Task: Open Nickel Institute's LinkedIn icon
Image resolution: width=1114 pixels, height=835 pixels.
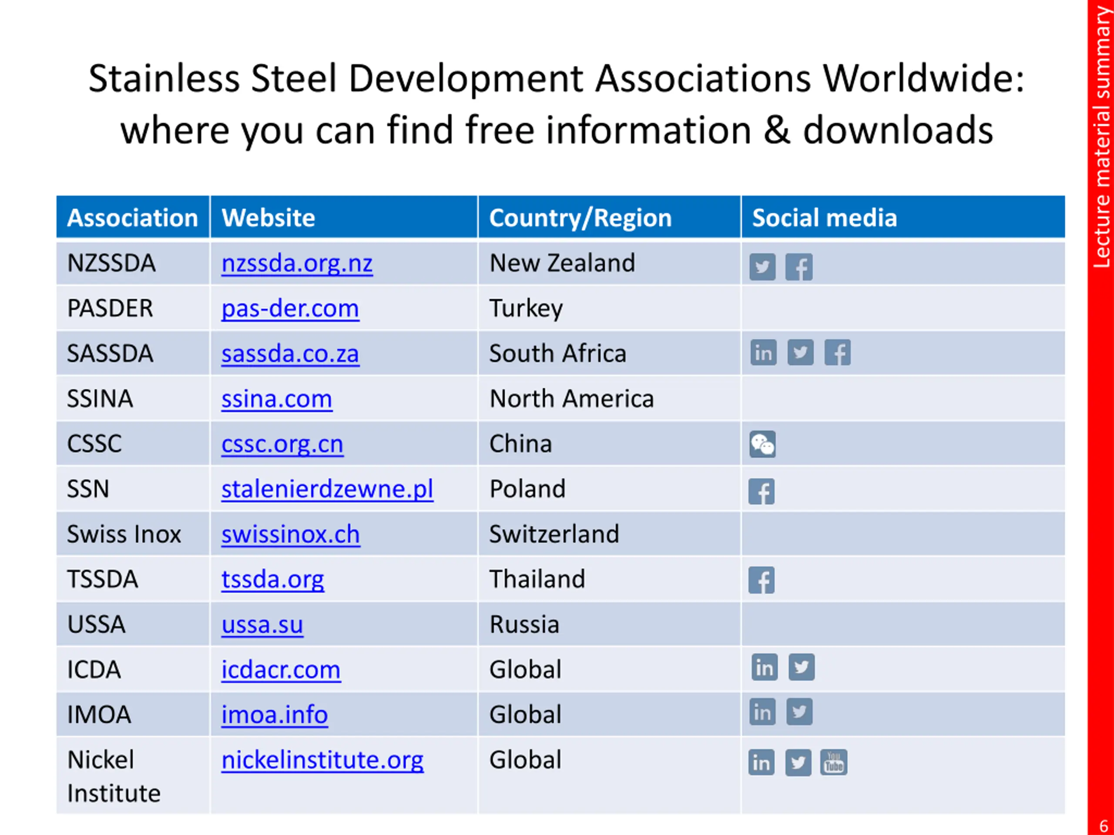Action: click(762, 762)
